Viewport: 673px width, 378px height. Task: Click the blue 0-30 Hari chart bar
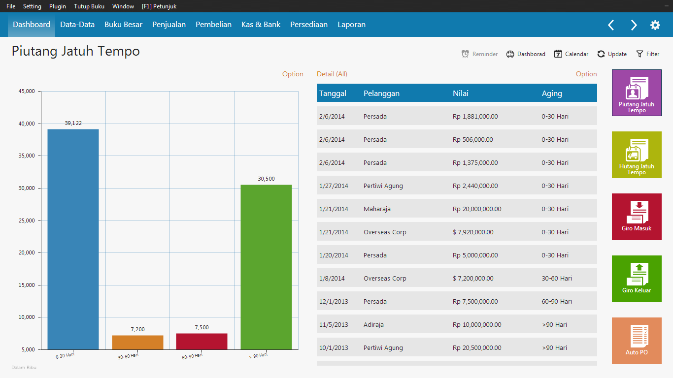click(73, 239)
